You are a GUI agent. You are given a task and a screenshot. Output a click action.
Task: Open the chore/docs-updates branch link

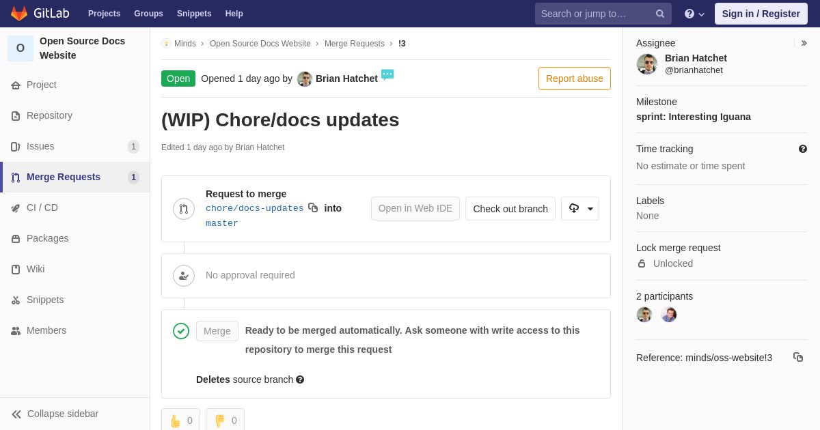(254, 208)
